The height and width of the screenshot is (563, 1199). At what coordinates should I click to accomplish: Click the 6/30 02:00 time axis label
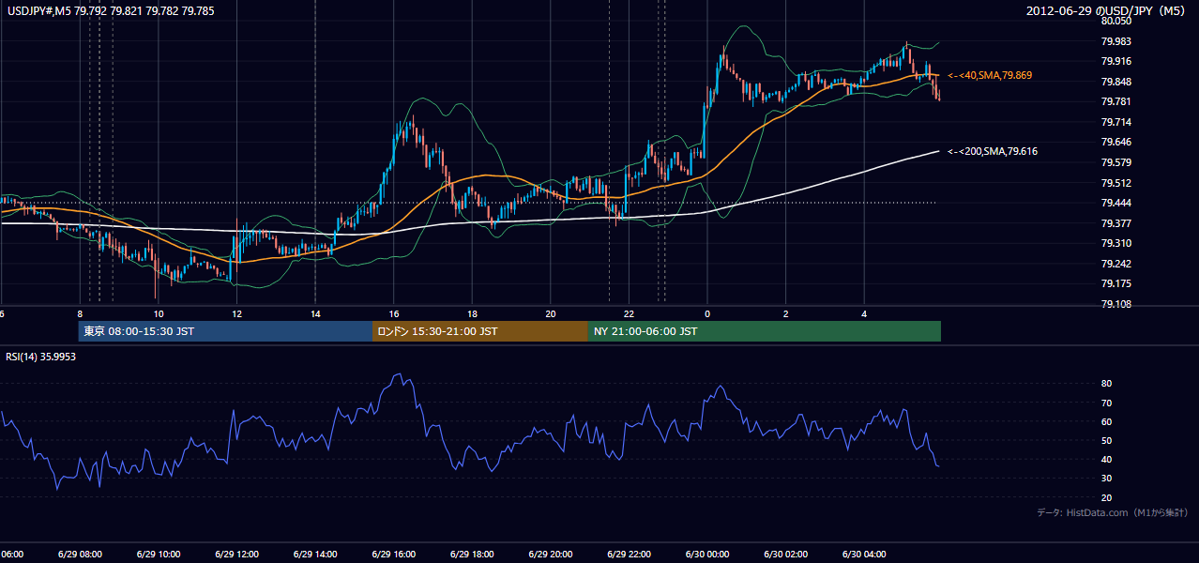[785, 555]
